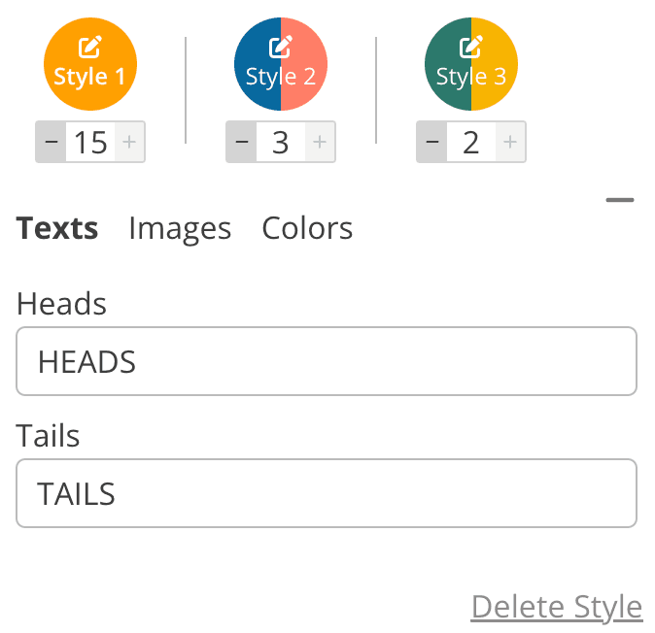Decrease Style 3 coin count
The width and height of the screenshot is (655, 633).
[x=432, y=143]
